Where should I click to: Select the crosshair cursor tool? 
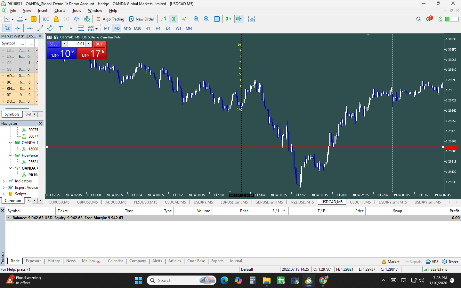[18, 28]
